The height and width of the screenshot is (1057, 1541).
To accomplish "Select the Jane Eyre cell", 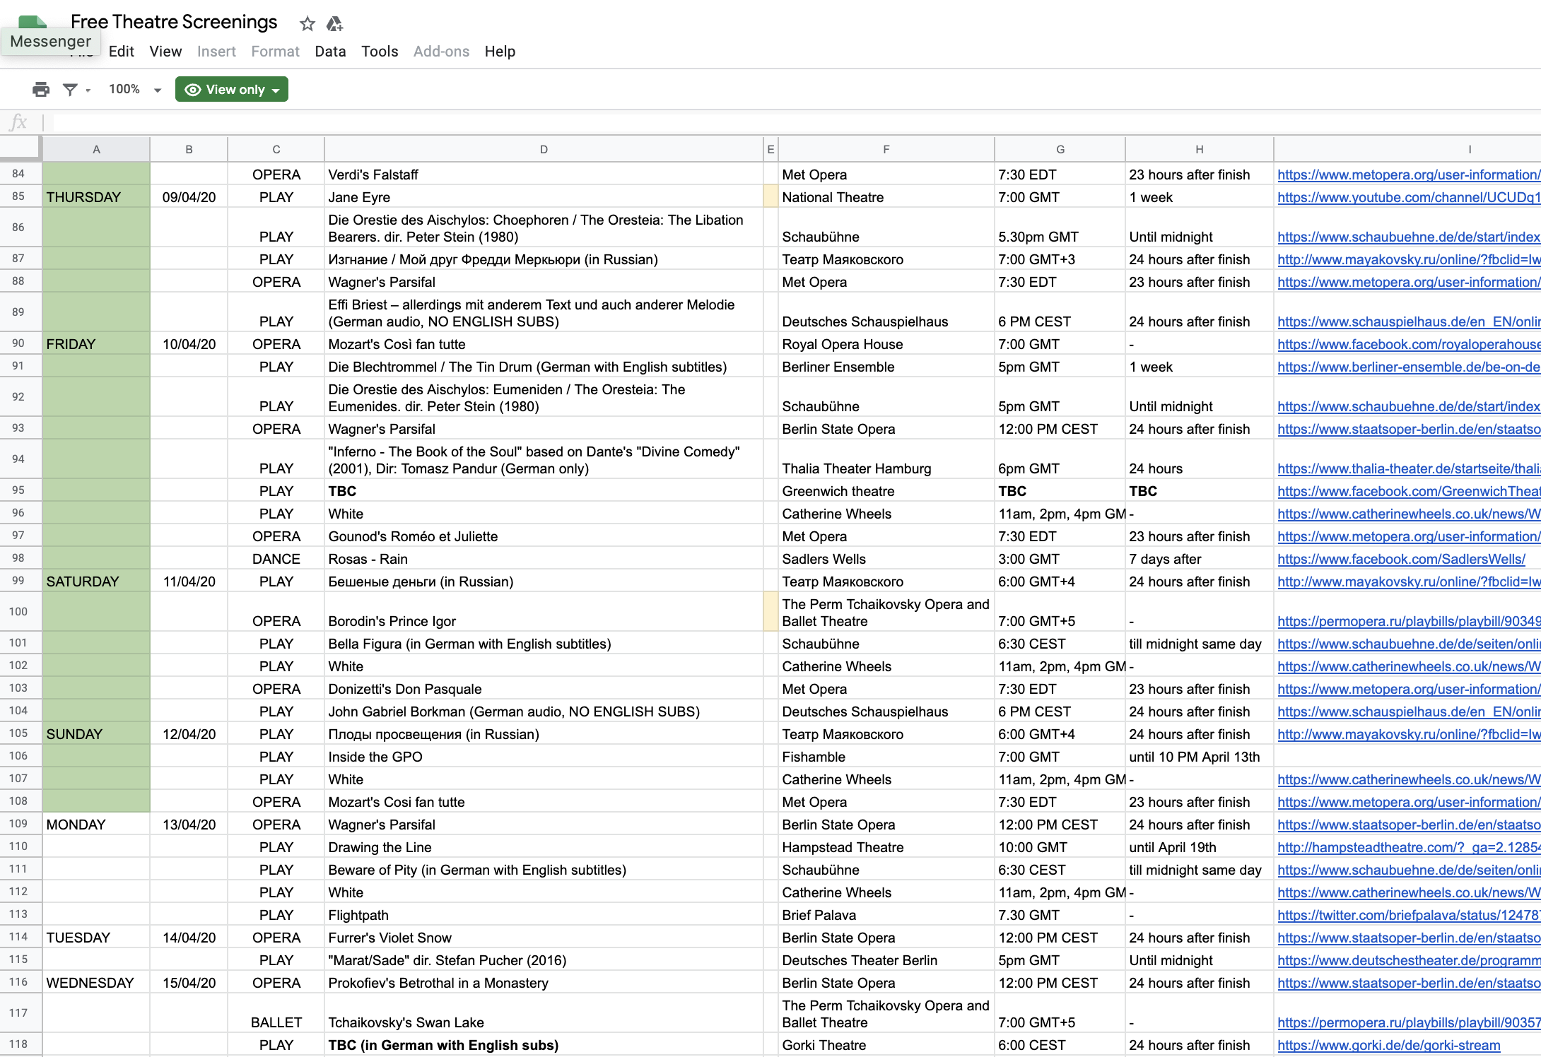I will [x=544, y=196].
